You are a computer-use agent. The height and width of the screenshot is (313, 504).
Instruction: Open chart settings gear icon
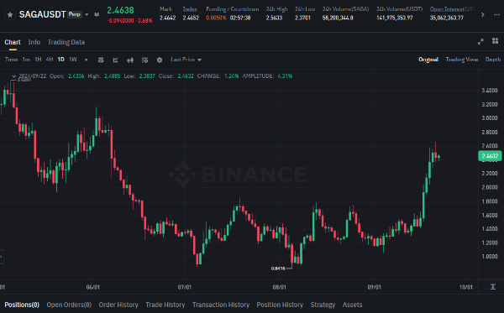(160, 60)
